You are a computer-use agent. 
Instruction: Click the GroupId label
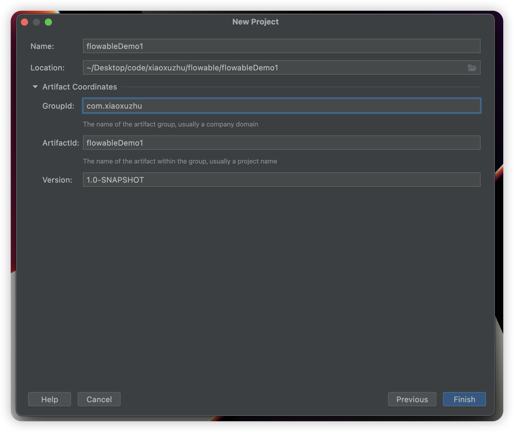click(x=58, y=106)
